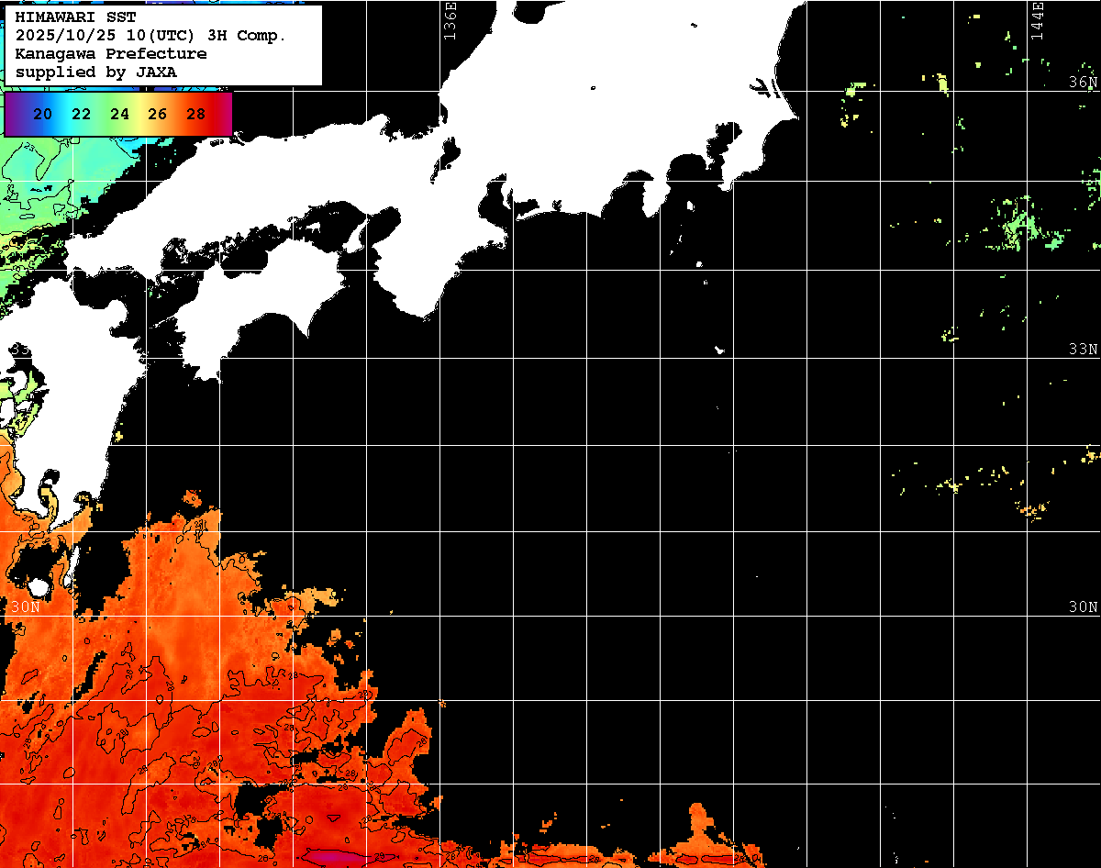
Task: Select the 26 degree value on legend
Action: click(x=157, y=115)
